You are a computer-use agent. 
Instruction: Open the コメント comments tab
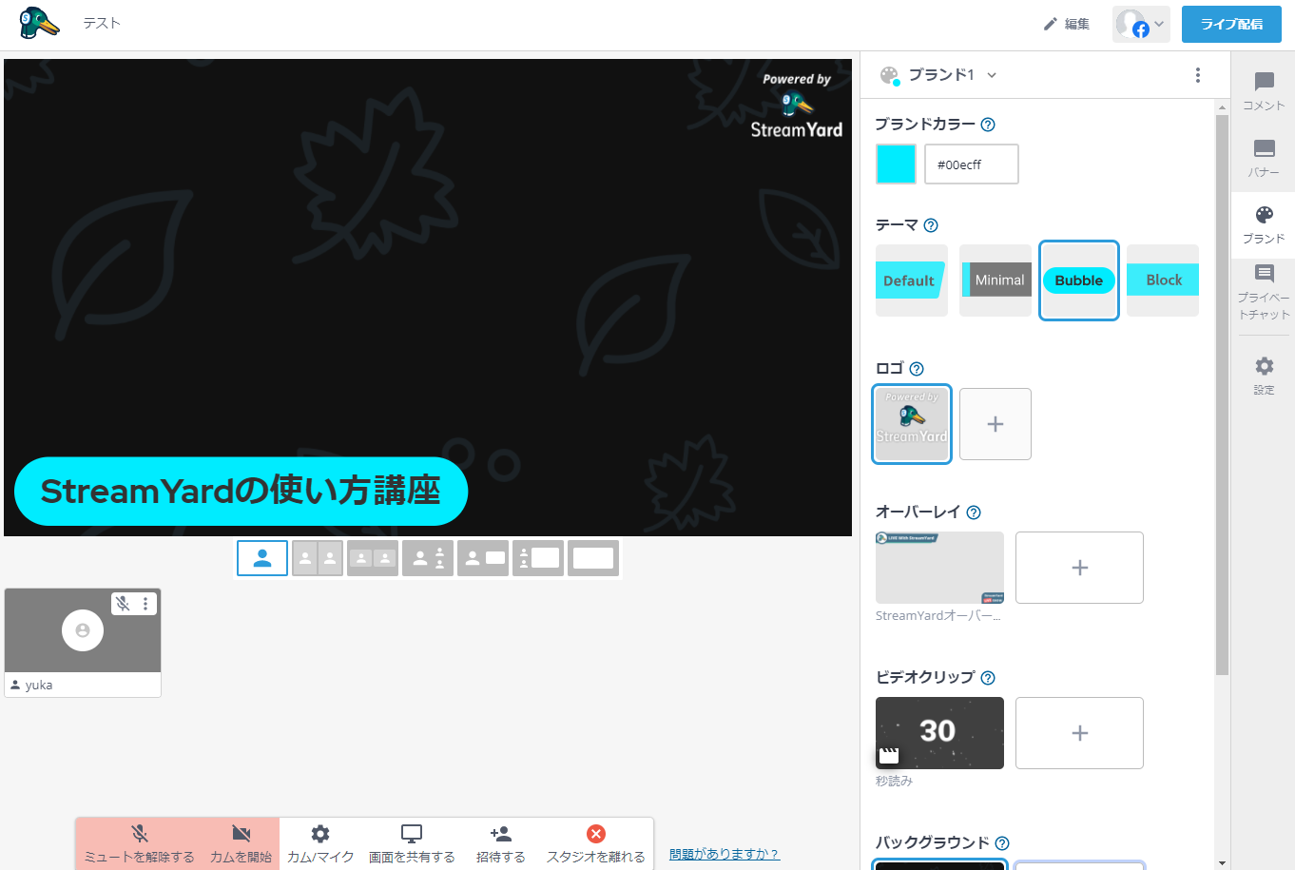click(1264, 91)
